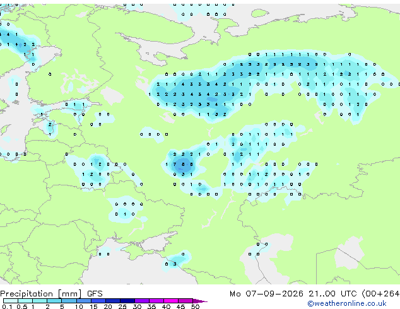
Task: Click the 2–5 mm legend color swatch
Action: click(54, 301)
